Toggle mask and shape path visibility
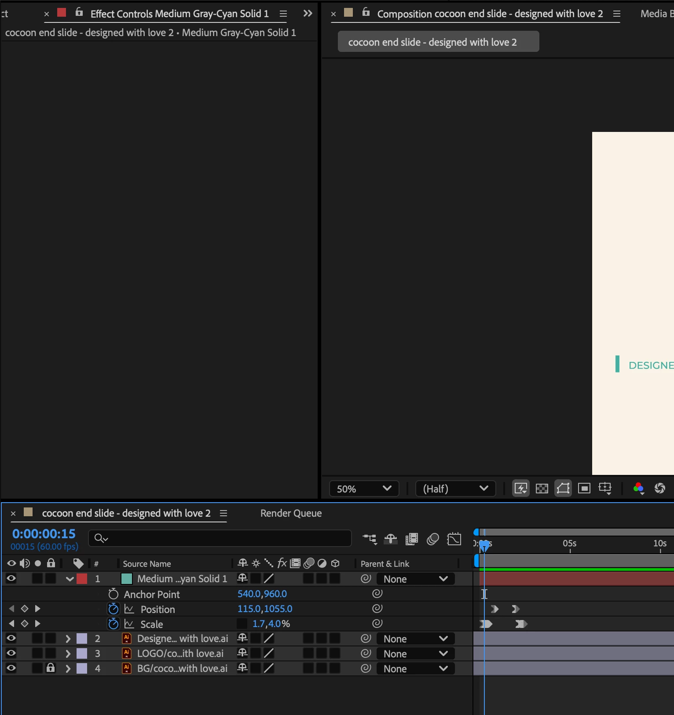Viewport: 674px width, 715px height. (563, 489)
